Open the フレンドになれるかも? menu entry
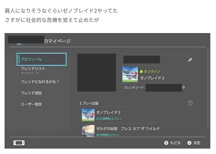The image size is (216, 154). pos(40,82)
